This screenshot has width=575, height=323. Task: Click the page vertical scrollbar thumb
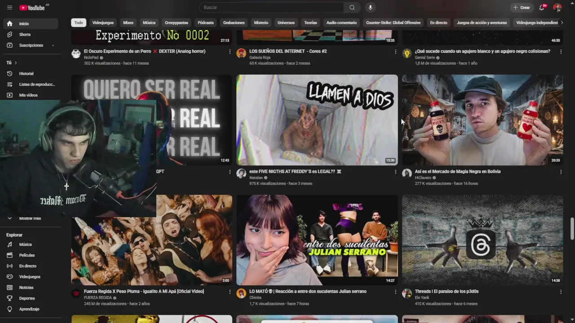[572, 229]
